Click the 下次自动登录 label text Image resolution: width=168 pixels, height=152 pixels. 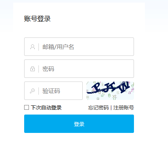tap(46, 108)
